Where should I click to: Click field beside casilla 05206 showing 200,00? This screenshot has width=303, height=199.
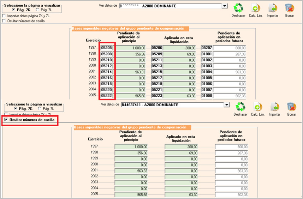179,48
